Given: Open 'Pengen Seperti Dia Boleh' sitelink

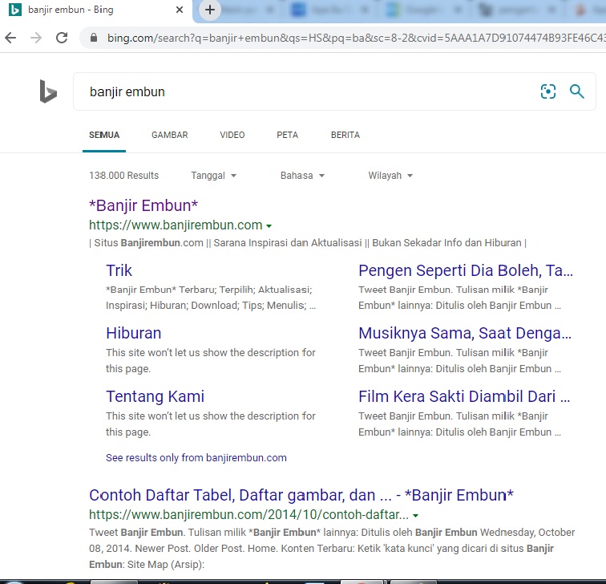Looking at the screenshot, I should point(465,270).
